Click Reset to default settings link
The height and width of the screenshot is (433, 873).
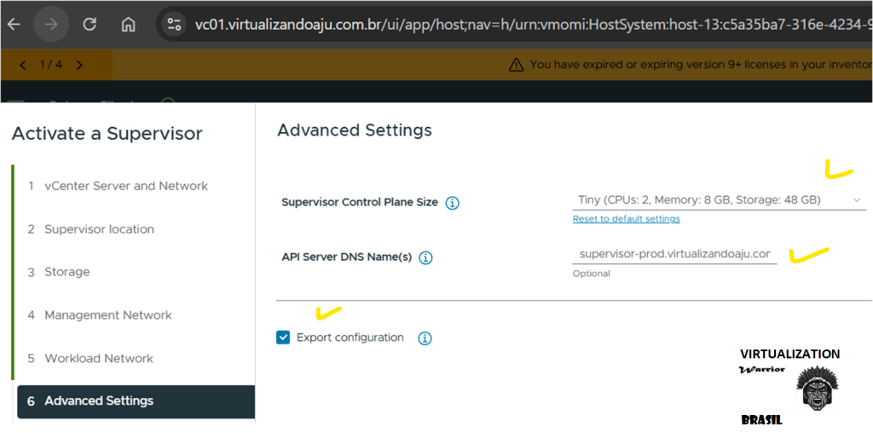(626, 219)
